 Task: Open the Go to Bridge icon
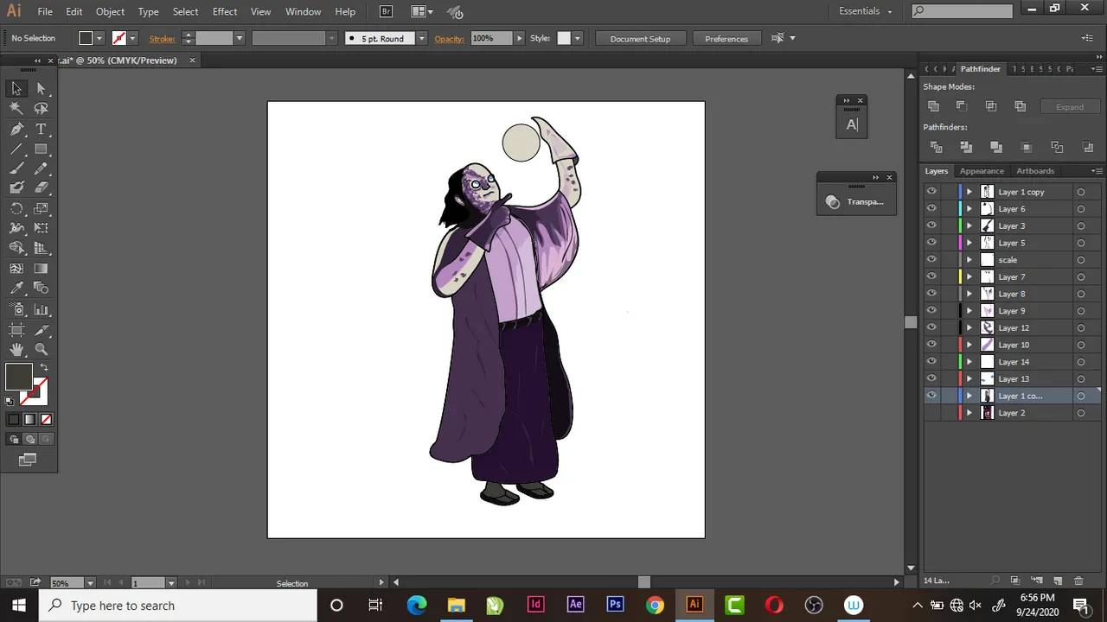(387, 11)
